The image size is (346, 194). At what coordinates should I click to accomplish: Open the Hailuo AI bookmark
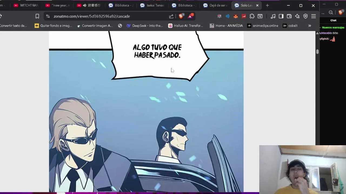pos(185,26)
